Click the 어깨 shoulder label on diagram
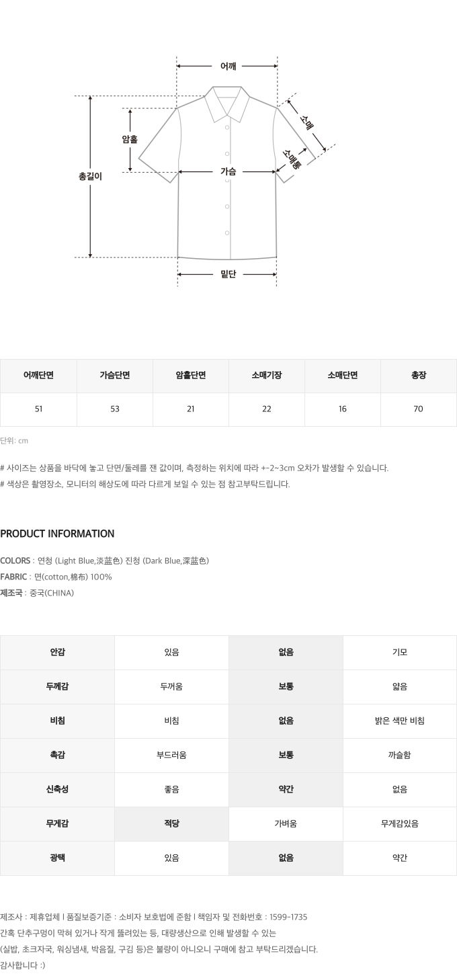The height and width of the screenshot is (974, 457). click(228, 67)
